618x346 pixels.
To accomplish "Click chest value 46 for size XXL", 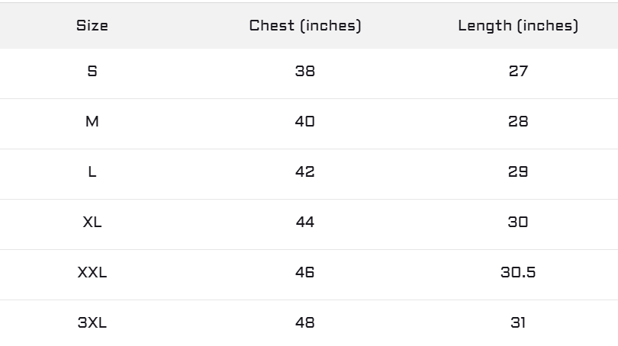I will pyautogui.click(x=305, y=272).
